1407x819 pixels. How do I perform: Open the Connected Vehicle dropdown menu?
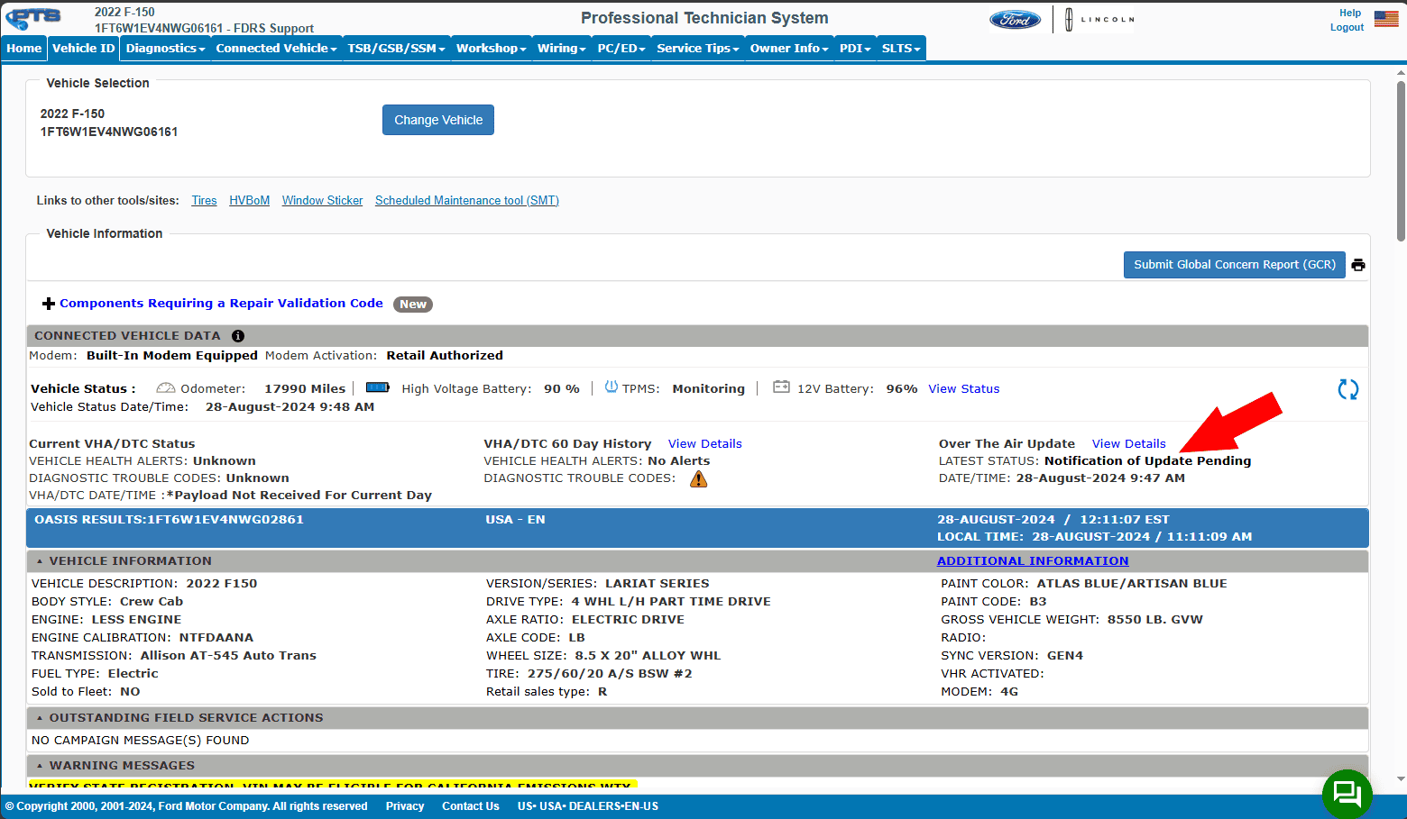tap(276, 49)
